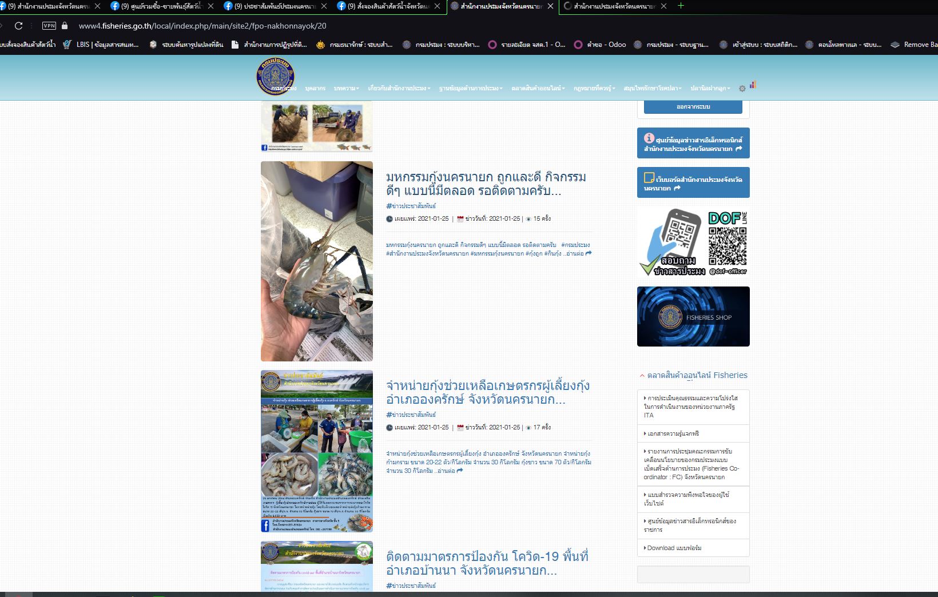This screenshot has width=938, height=597.
Task: Expand the สมุนไพรรักษาโรคปลา dropdown menu
Action: [x=653, y=88]
